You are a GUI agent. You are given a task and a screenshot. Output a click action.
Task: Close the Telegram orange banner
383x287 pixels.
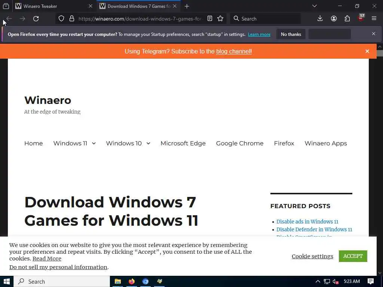tap(367, 51)
